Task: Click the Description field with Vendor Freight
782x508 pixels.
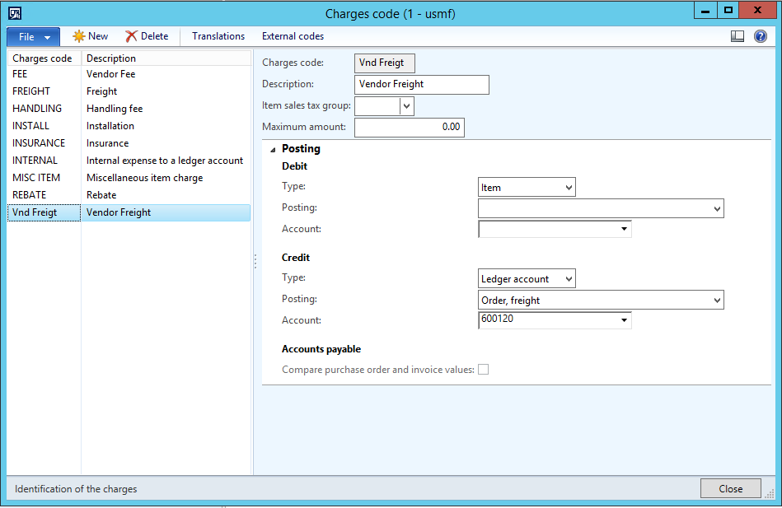Action: tap(422, 84)
